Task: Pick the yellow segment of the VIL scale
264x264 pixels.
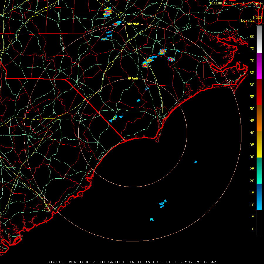Action: coord(259,144)
